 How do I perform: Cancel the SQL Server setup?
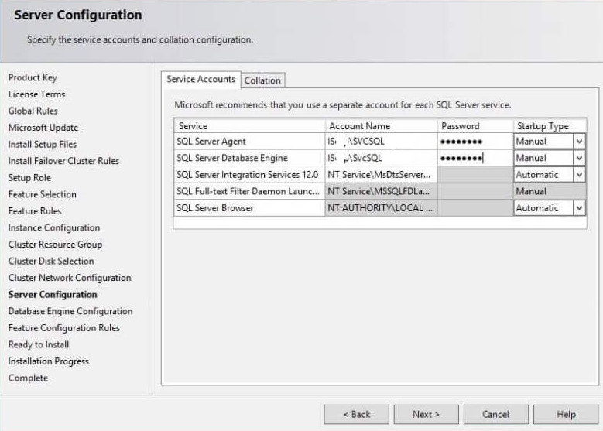[x=495, y=414]
